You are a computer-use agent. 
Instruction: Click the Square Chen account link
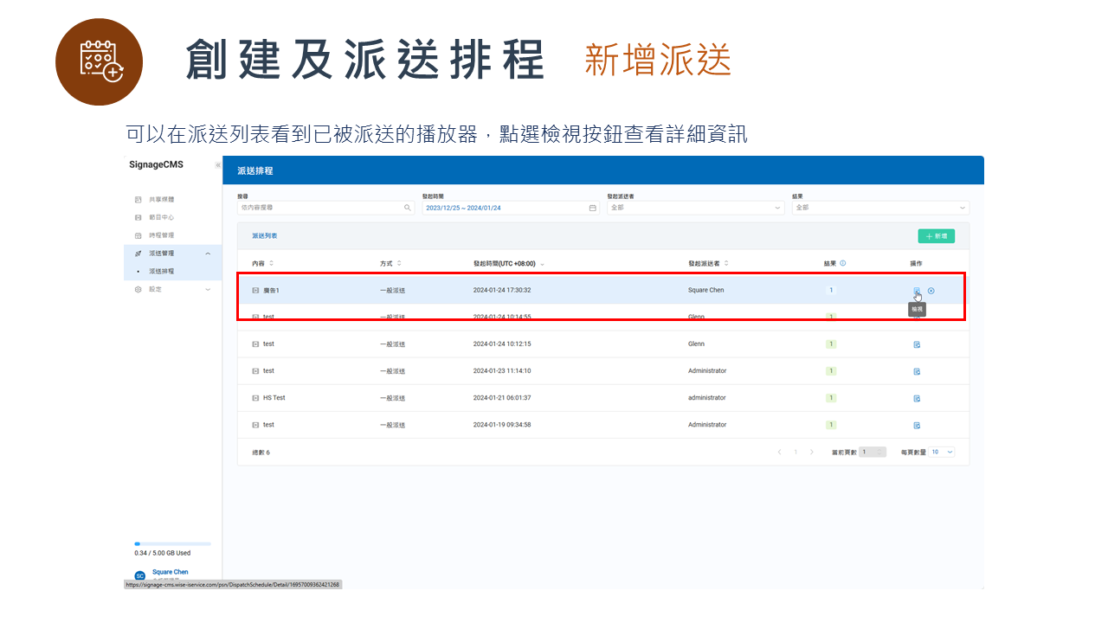click(x=170, y=571)
